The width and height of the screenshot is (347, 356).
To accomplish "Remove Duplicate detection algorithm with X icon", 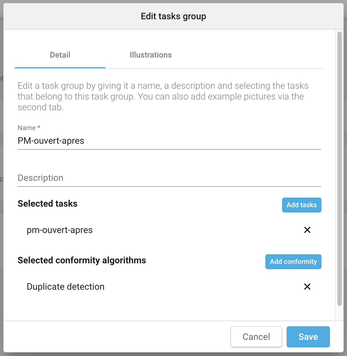I will pos(307,287).
